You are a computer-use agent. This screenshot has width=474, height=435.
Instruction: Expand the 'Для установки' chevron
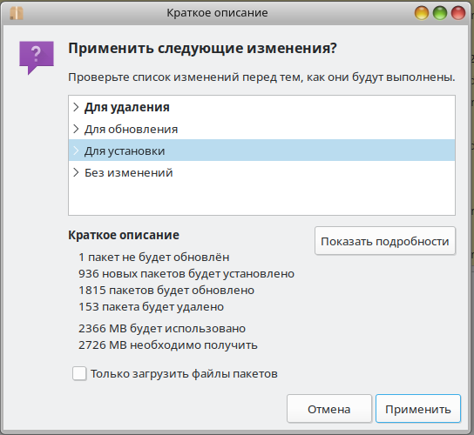coord(76,151)
